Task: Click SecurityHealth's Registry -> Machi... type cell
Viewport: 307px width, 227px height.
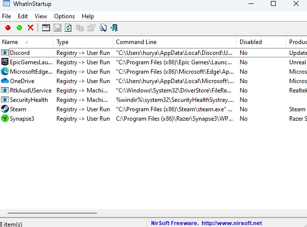Action: coord(82,100)
